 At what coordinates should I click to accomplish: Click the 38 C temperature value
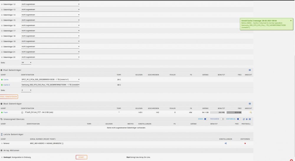(119, 85)
